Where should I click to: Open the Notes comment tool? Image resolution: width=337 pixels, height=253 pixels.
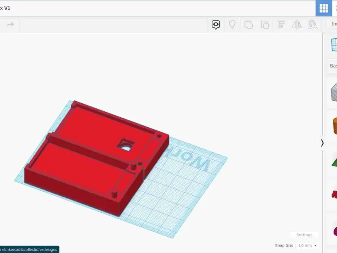pos(216,24)
